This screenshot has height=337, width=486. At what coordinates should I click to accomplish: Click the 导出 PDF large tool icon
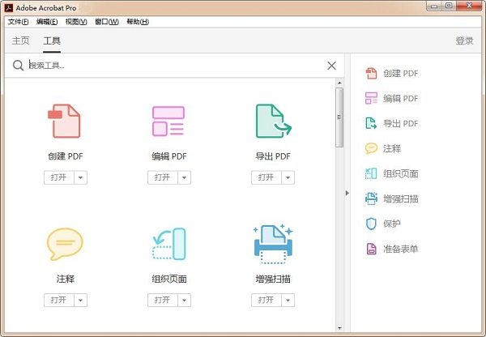click(273, 121)
